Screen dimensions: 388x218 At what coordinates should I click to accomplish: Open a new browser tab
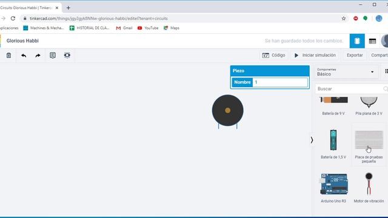pos(69,8)
